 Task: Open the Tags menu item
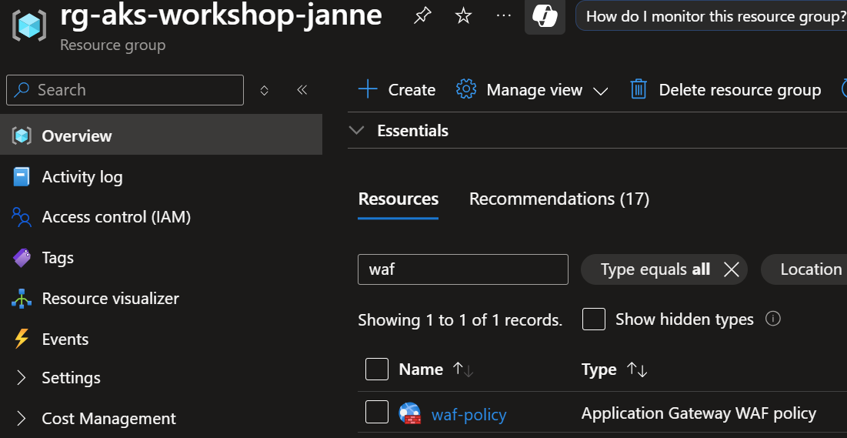click(58, 258)
